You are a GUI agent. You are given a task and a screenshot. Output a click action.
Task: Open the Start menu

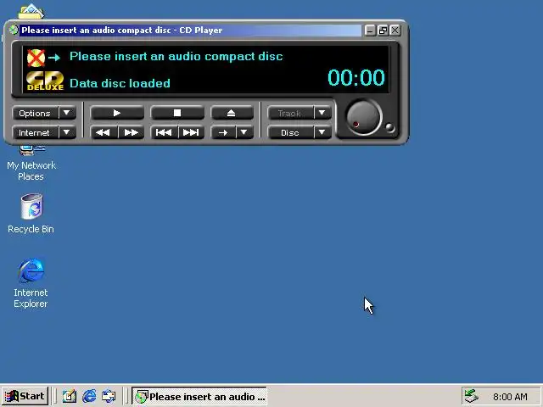click(25, 396)
